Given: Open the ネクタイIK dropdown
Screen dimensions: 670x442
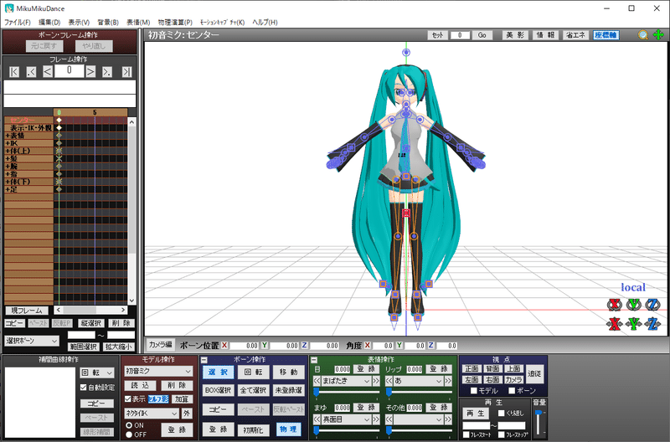Looking at the screenshot, I should (152, 414).
